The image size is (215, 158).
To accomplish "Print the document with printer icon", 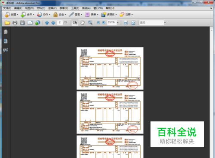I will point(15,22).
